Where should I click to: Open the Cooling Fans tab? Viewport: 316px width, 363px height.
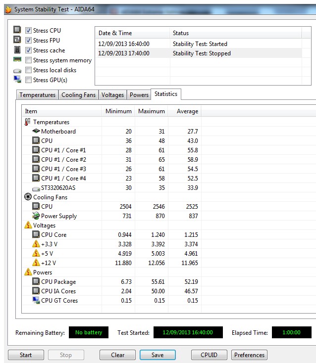coord(78,95)
